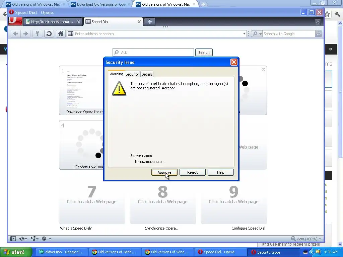Click server name fls-na.amazon.com text

pyautogui.click(x=149, y=162)
